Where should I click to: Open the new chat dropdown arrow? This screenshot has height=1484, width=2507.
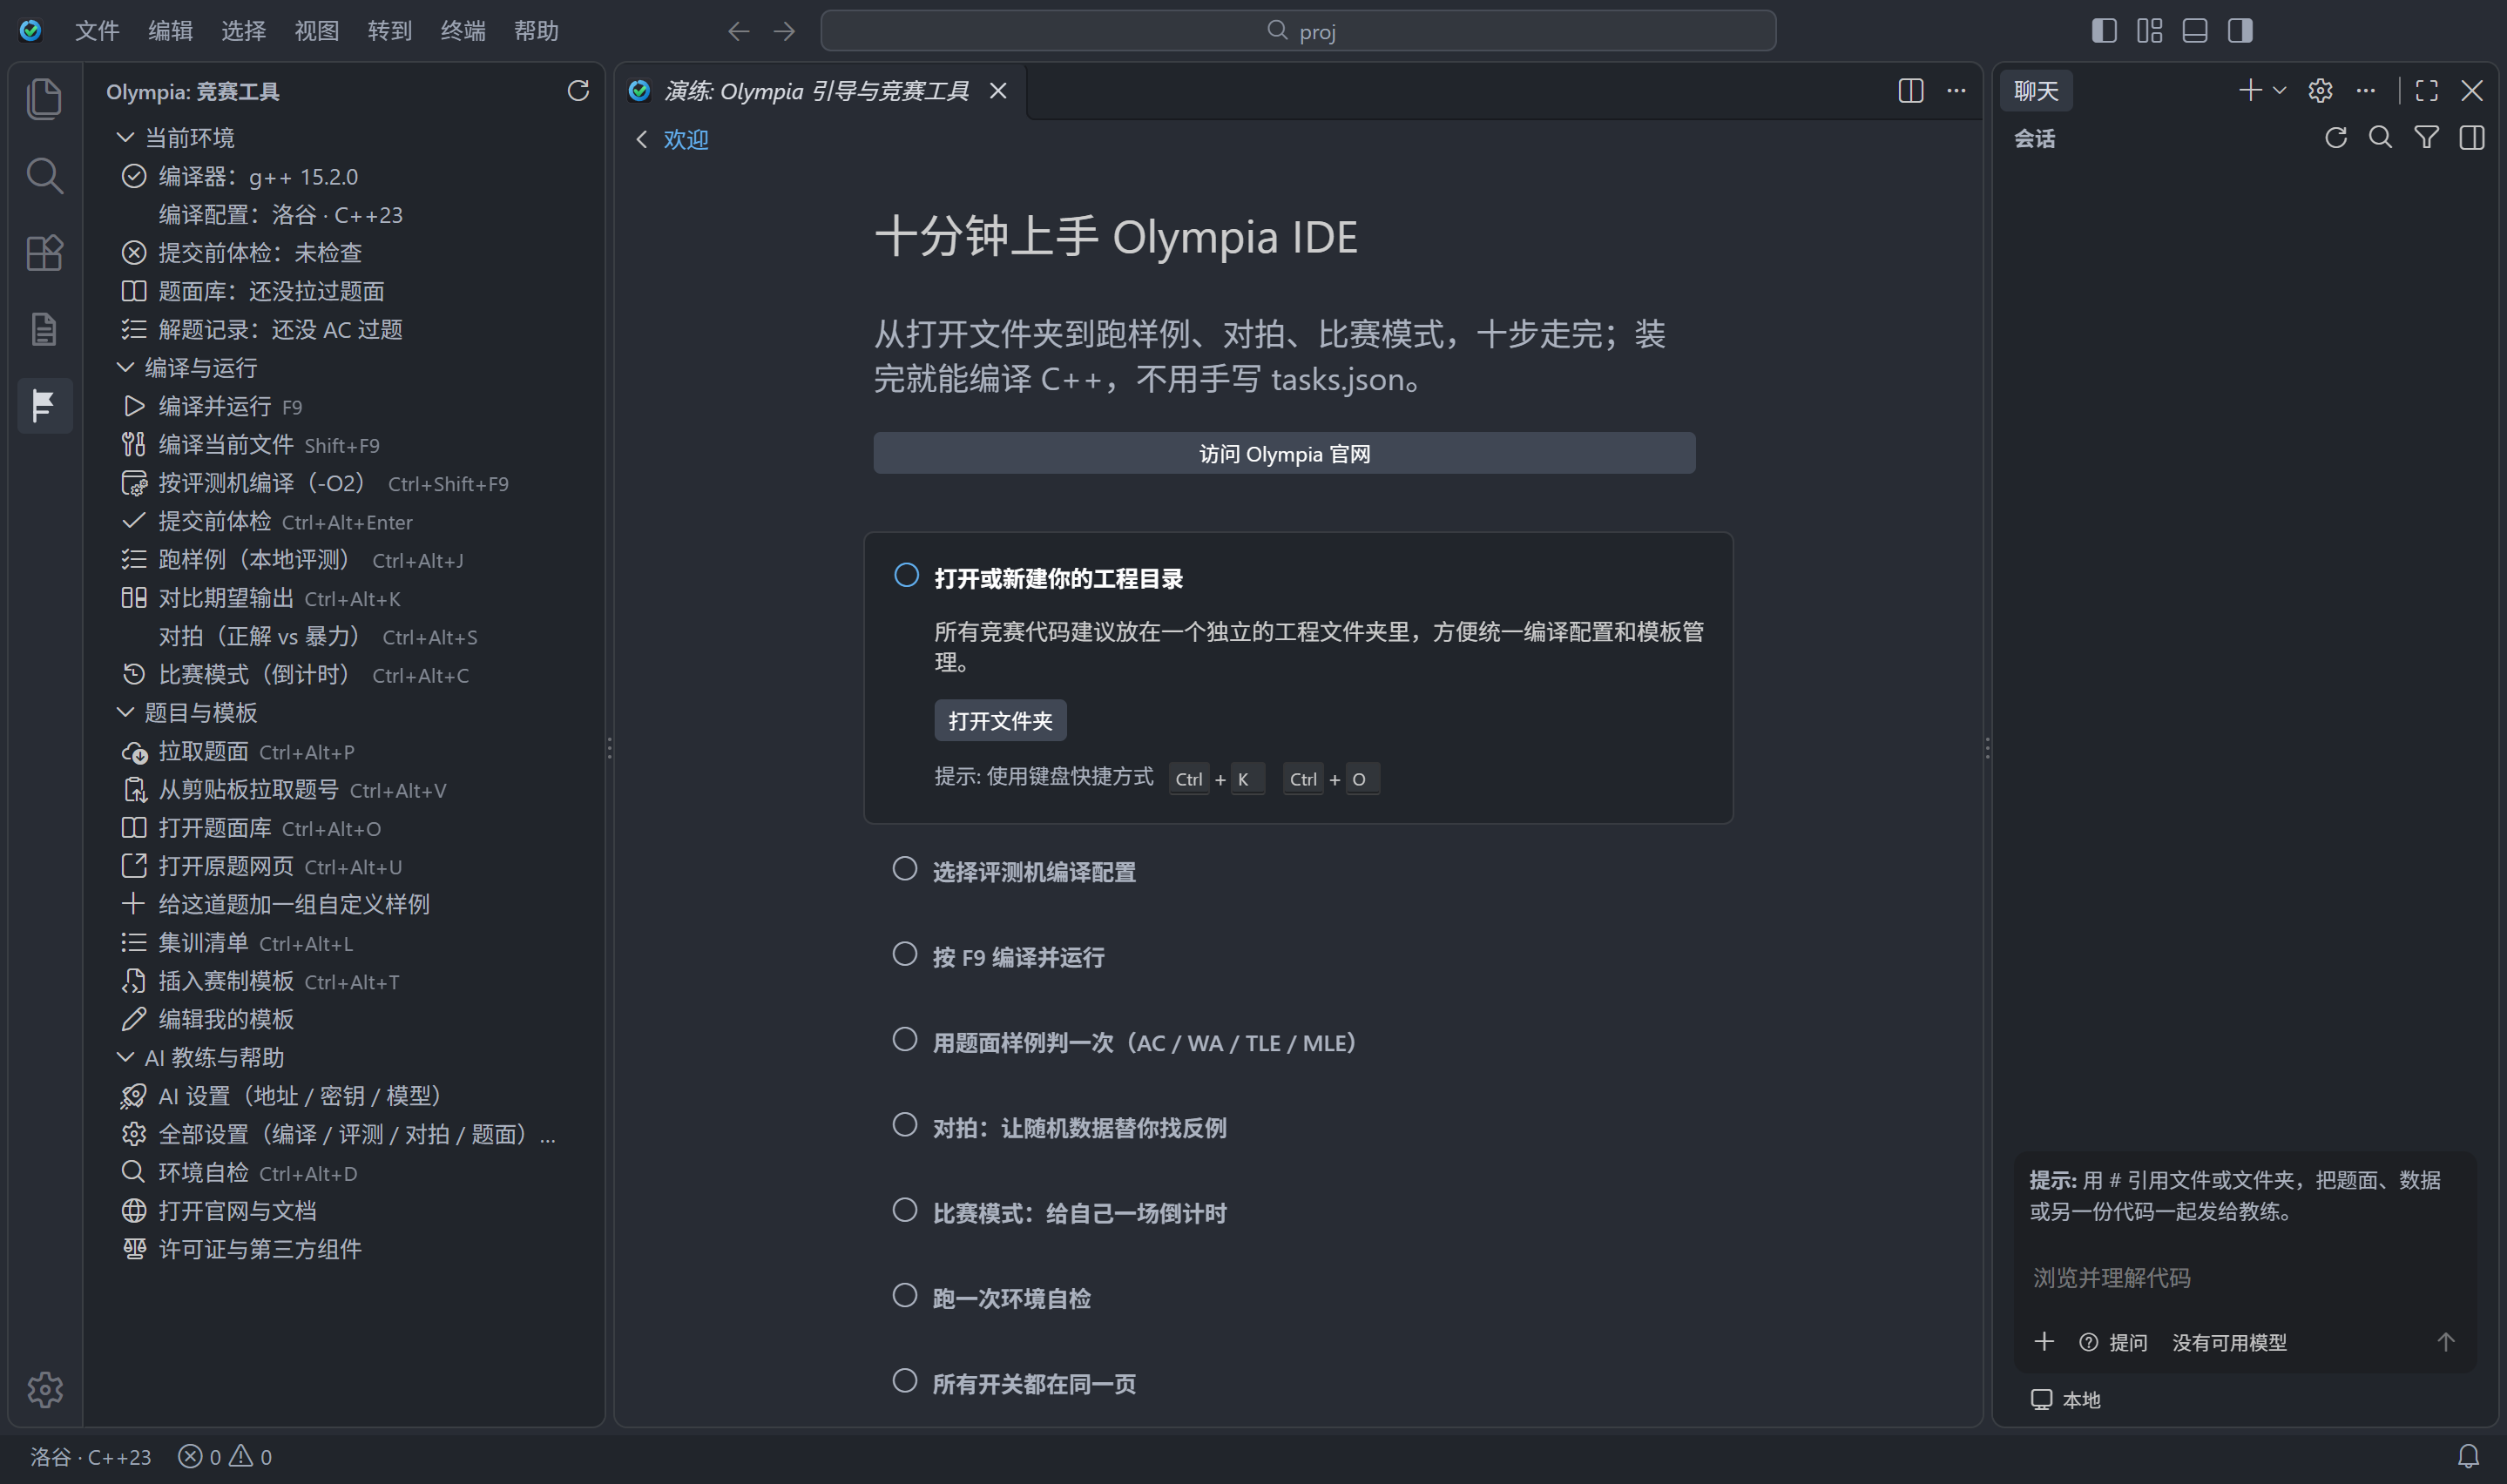[2279, 91]
